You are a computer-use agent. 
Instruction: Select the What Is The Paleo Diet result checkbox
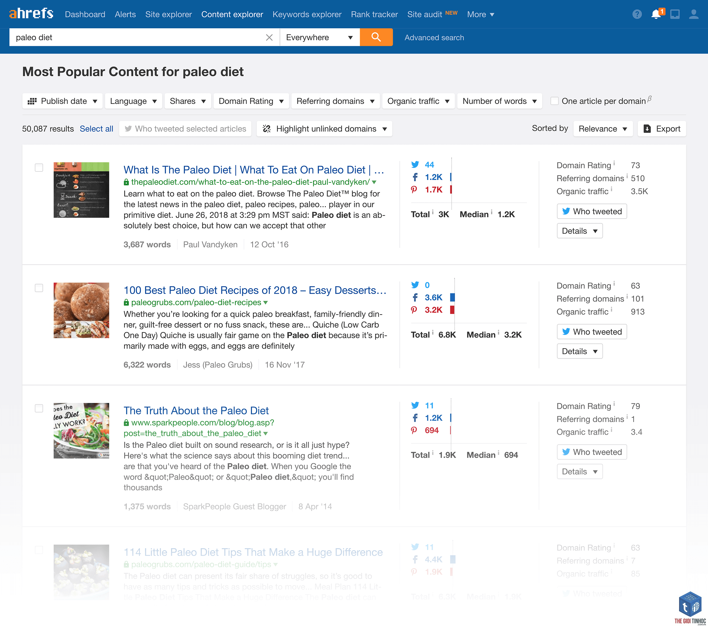click(x=39, y=168)
